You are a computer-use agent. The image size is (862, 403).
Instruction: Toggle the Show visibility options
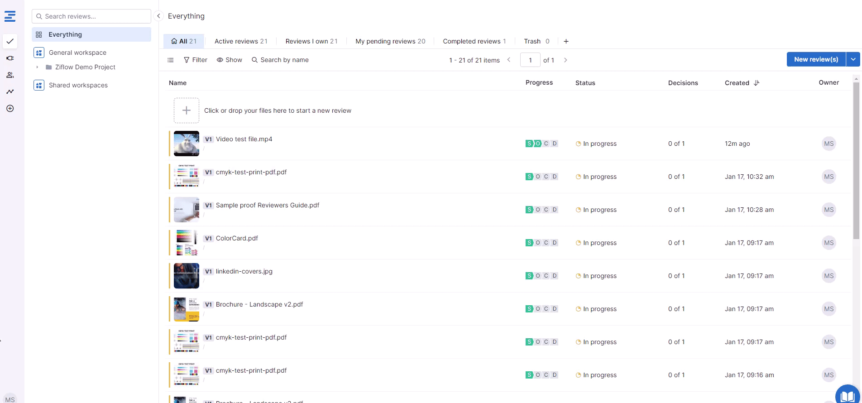pyautogui.click(x=230, y=60)
